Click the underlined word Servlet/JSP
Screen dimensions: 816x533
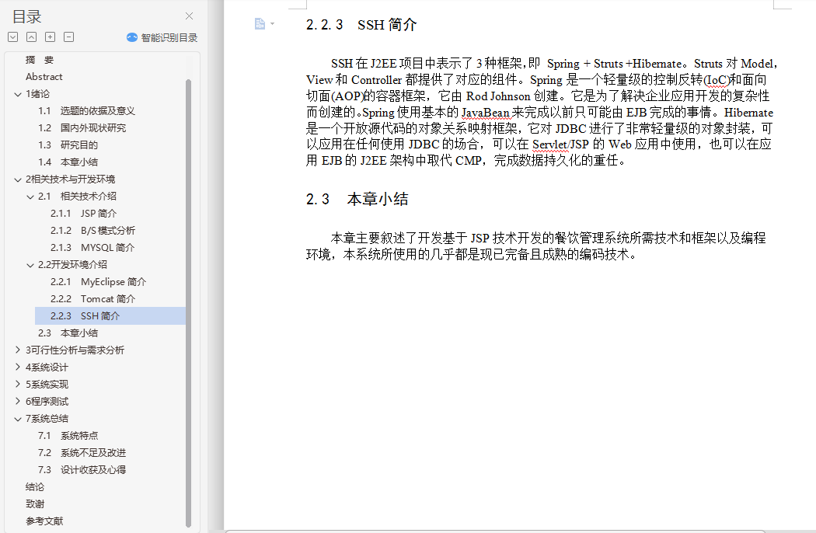[560, 145]
